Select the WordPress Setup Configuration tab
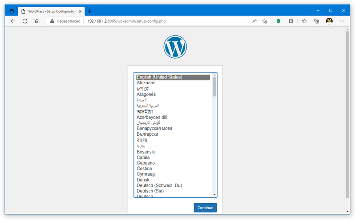Viewport: 356px width, 220px height. [51, 12]
